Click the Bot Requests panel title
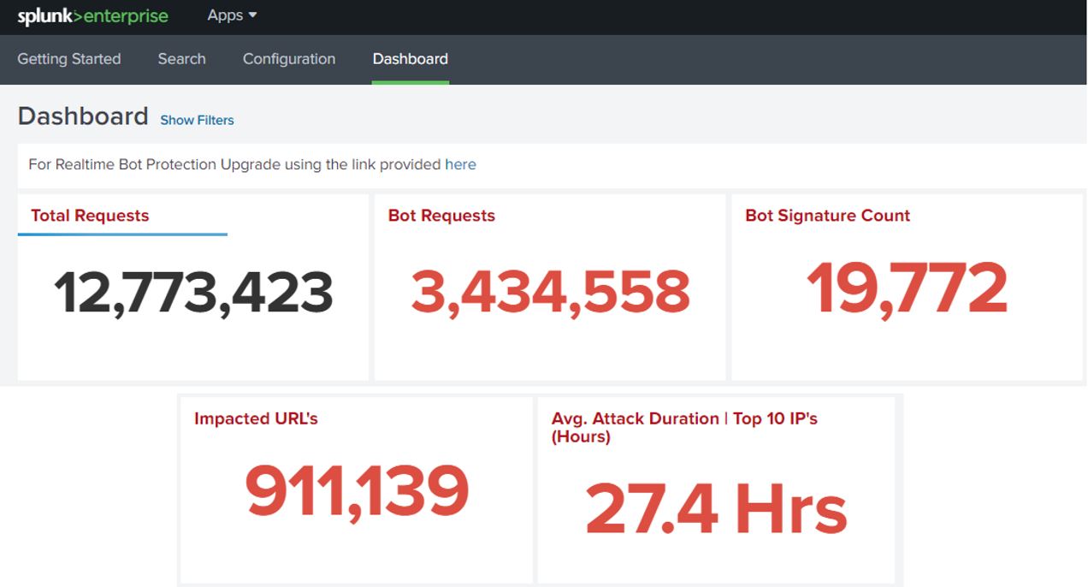The height and width of the screenshot is (587, 1088). [441, 216]
